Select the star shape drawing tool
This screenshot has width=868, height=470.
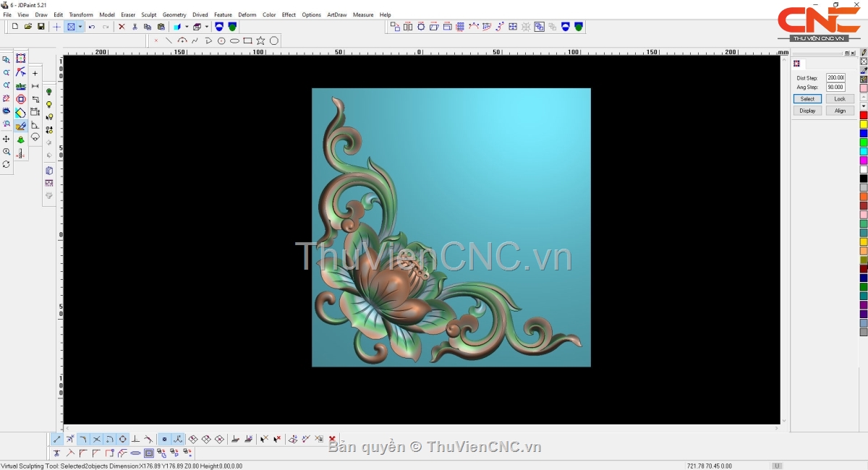(x=260, y=40)
